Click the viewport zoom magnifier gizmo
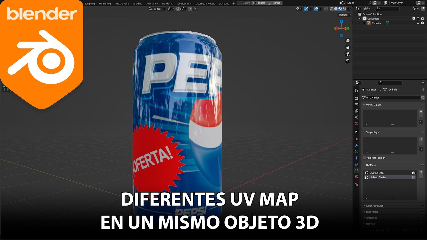The height and width of the screenshot is (240, 427). (348, 41)
